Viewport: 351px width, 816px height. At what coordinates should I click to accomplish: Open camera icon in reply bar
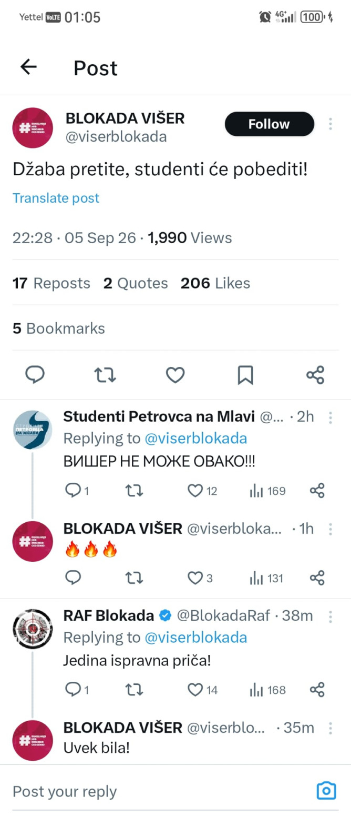[x=326, y=790]
